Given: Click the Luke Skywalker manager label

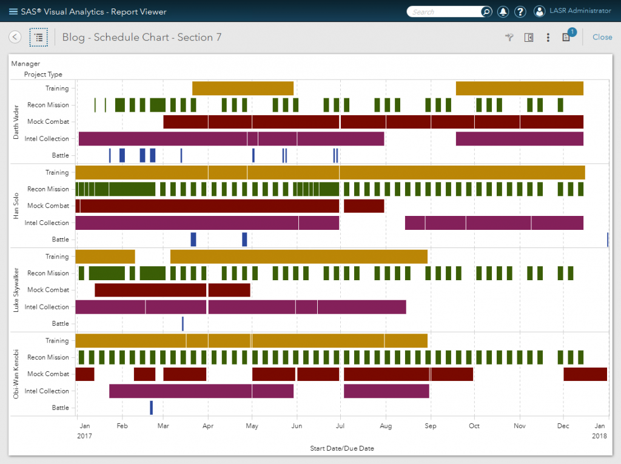Looking at the screenshot, I should pyautogui.click(x=16, y=289).
